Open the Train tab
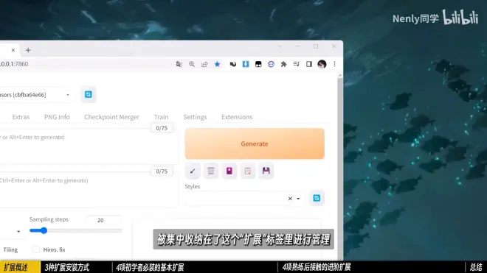The image size is (487, 273). tap(161, 117)
